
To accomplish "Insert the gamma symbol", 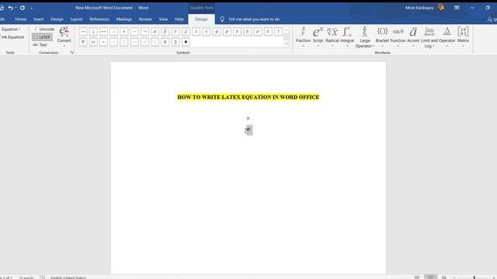I will pos(176,32).
